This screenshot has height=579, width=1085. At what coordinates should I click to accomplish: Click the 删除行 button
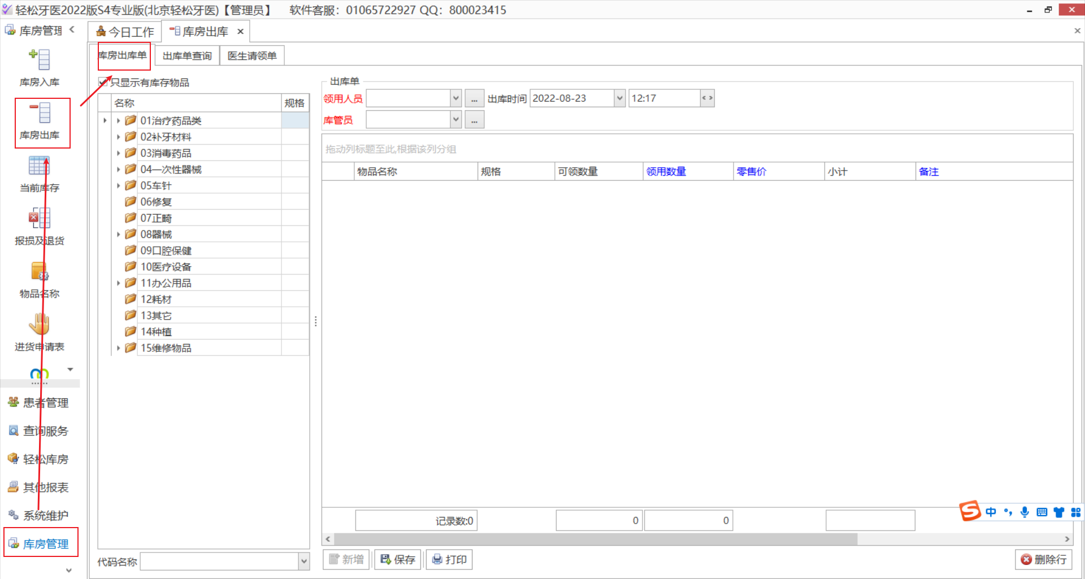[x=1044, y=559]
